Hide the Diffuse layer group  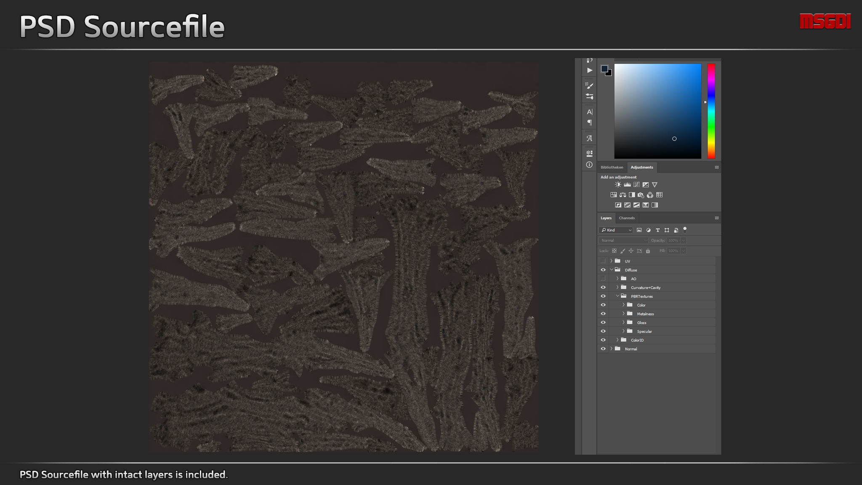pos(603,270)
